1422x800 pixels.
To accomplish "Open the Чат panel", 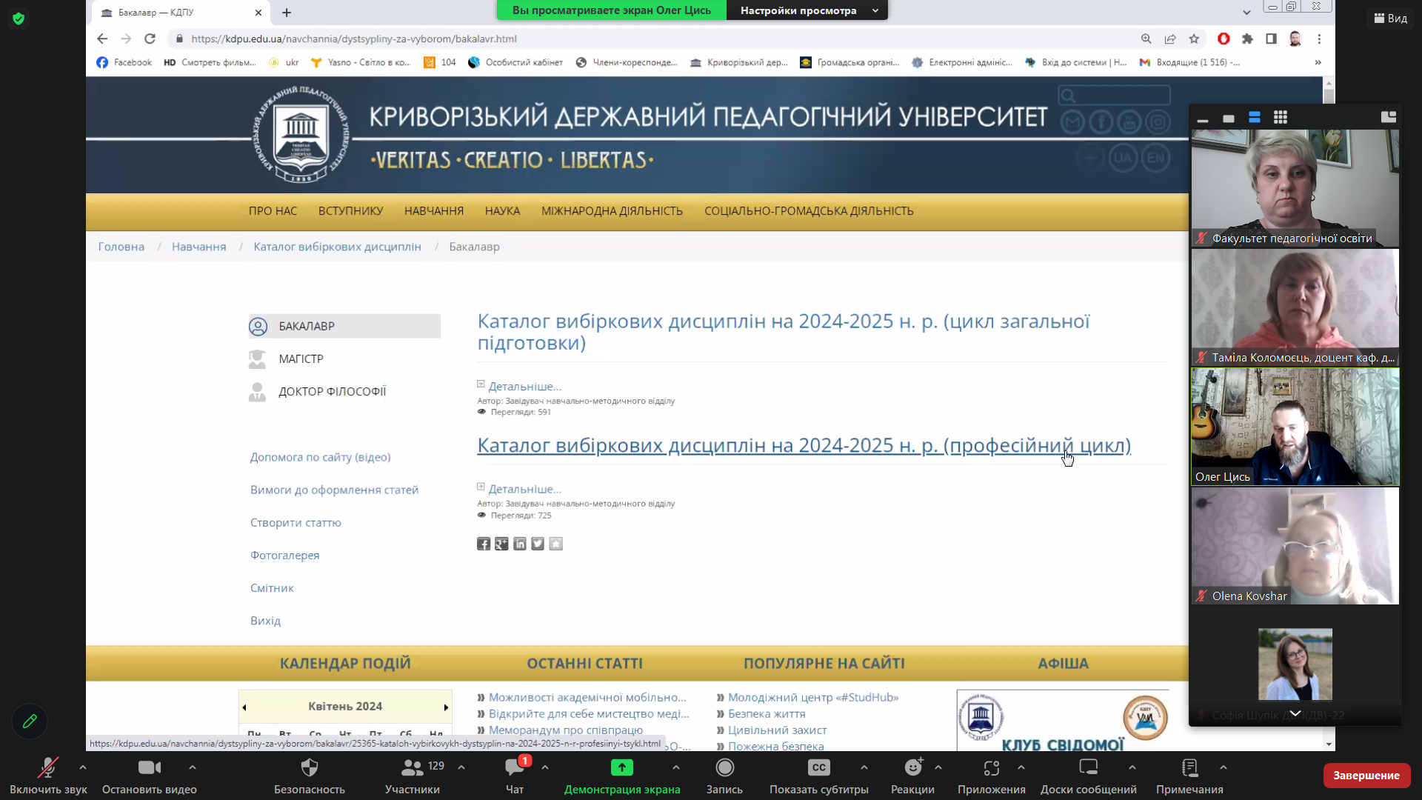I will [515, 776].
